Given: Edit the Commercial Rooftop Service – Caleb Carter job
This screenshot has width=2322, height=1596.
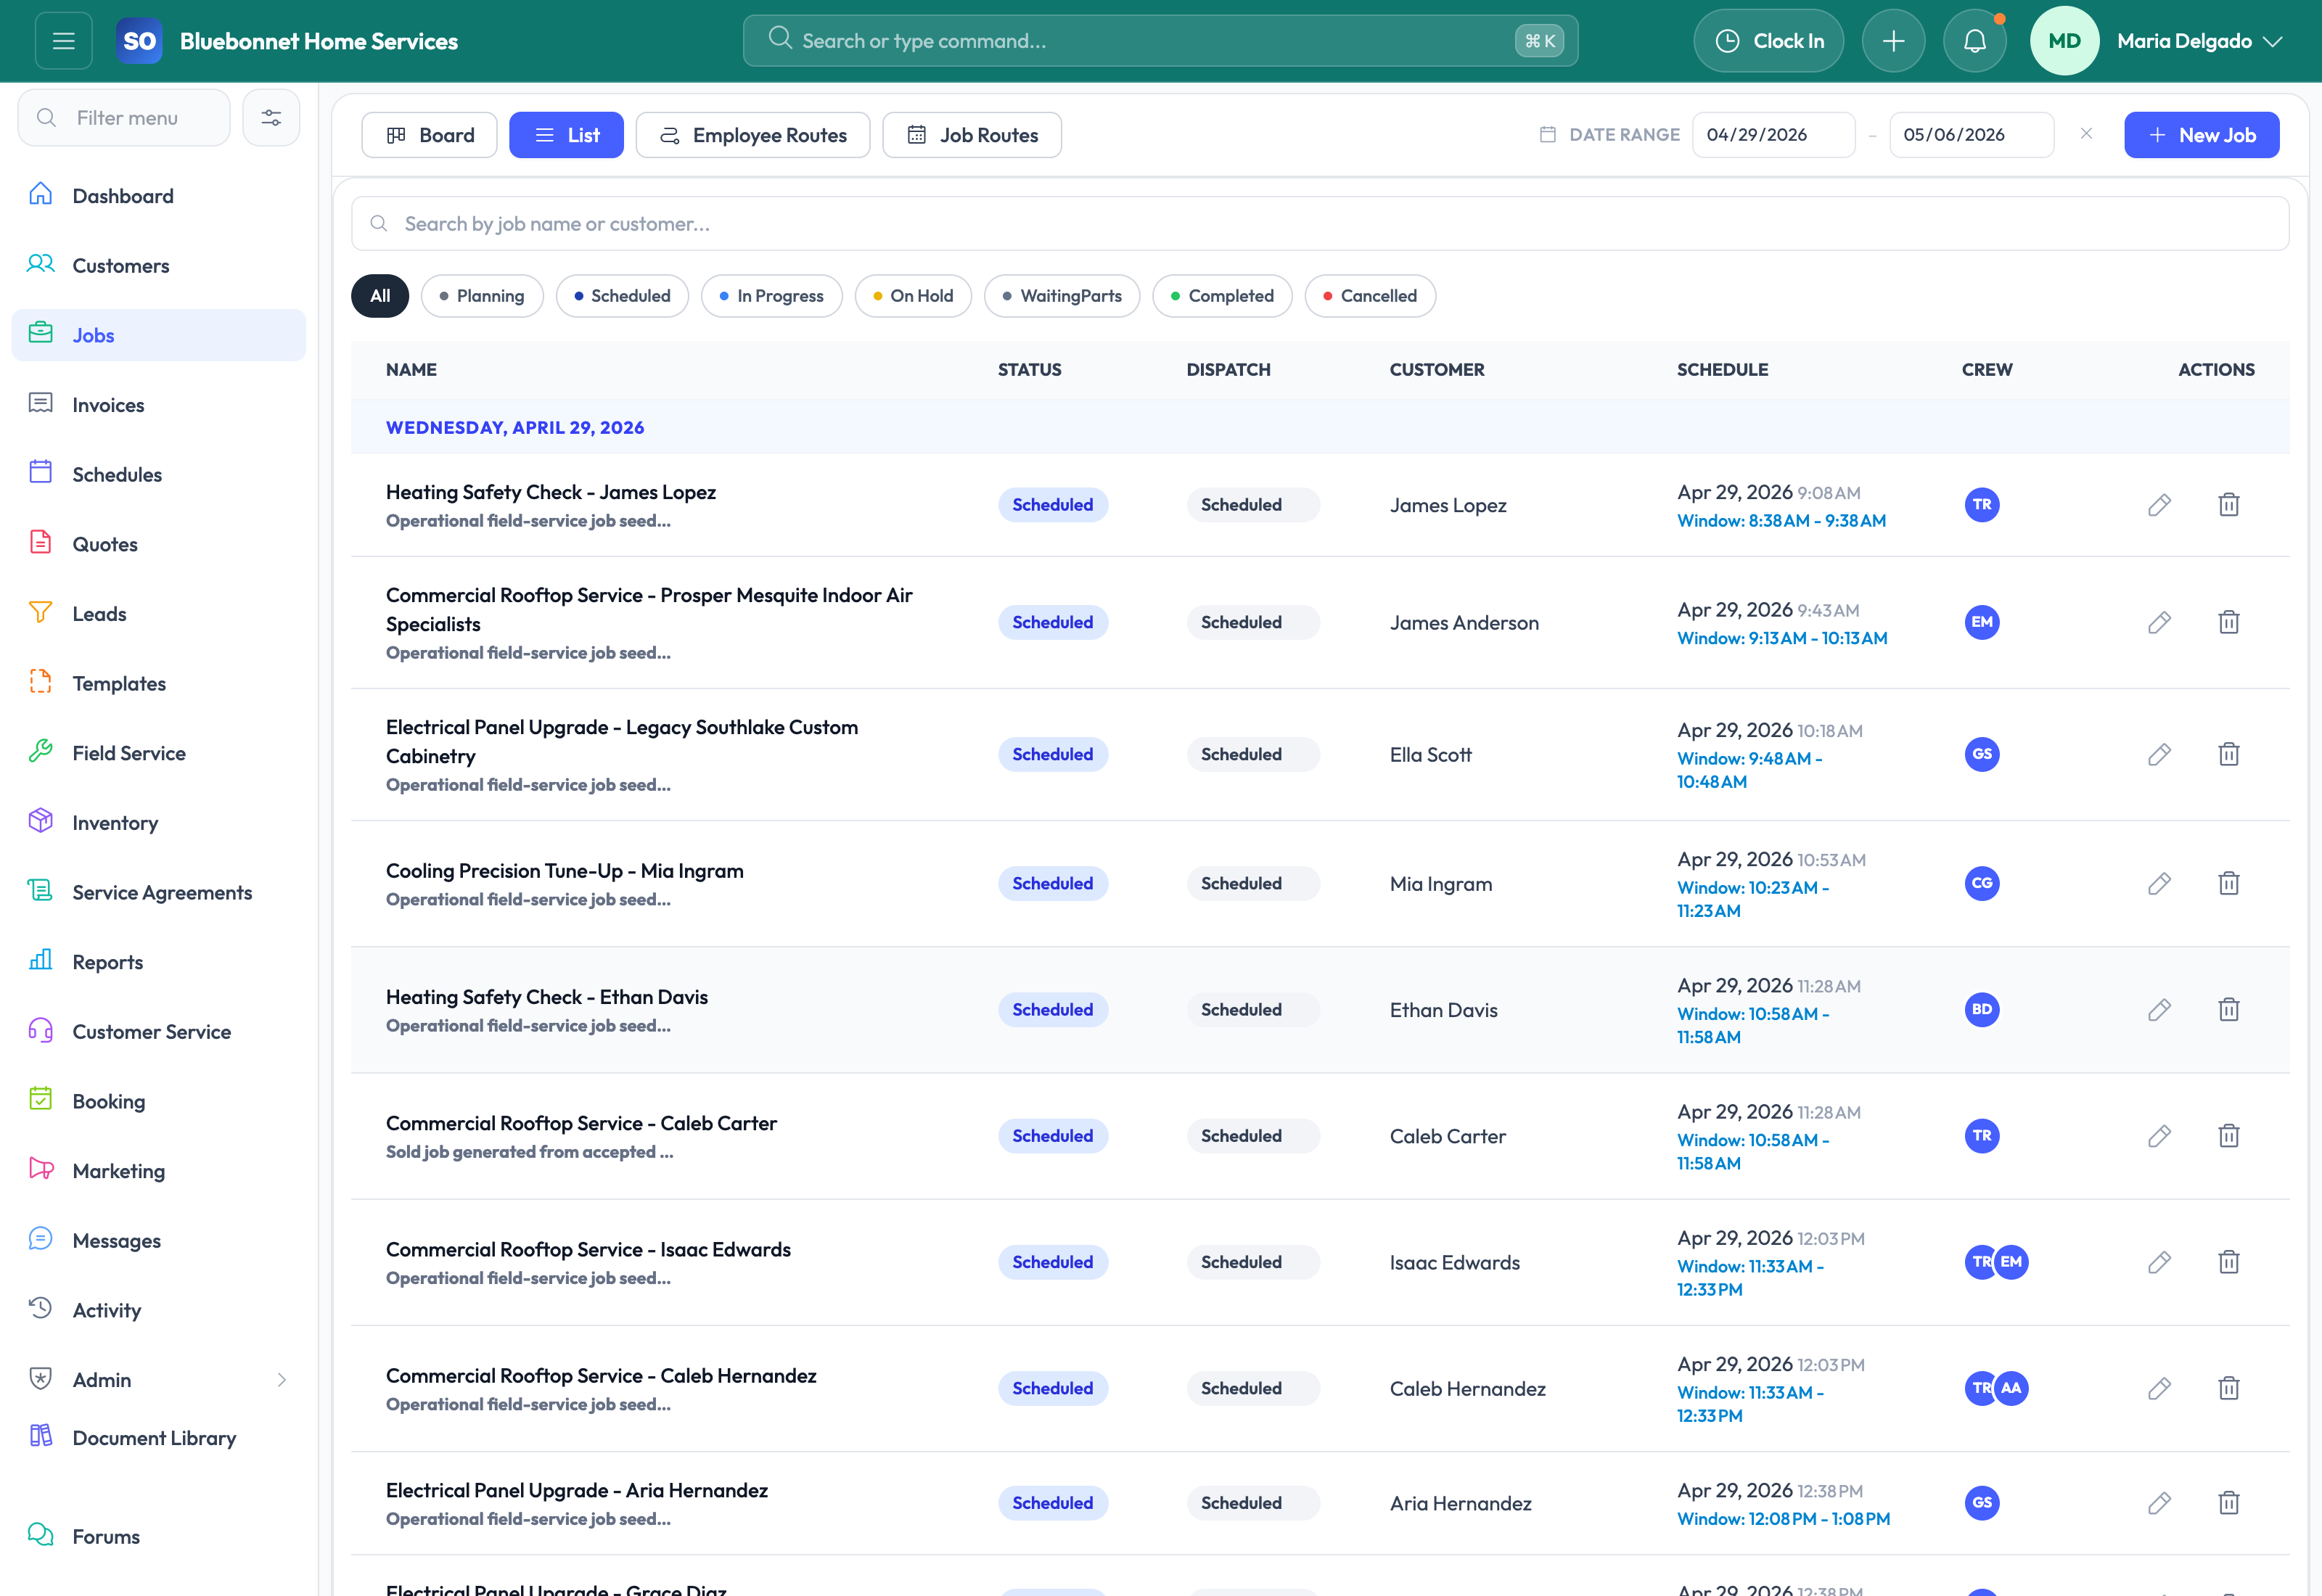Looking at the screenshot, I should click(x=2159, y=1136).
